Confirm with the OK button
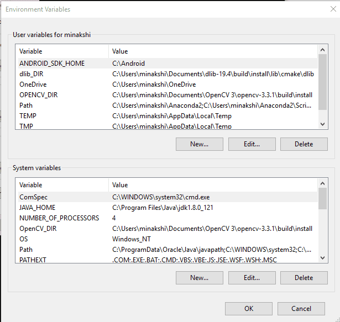Screen dimensions: 340x322 coord(249,309)
